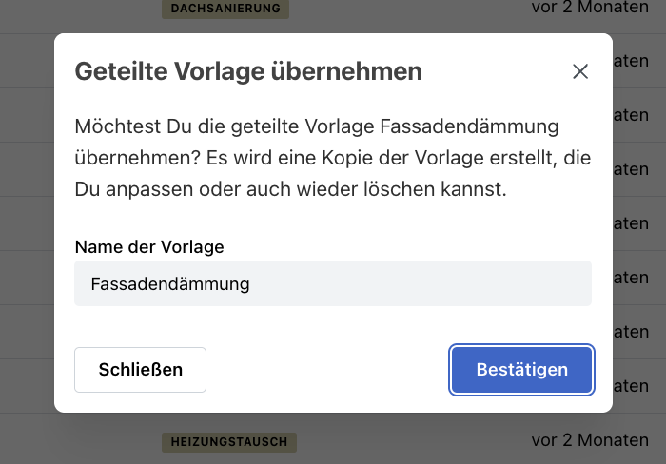This screenshot has height=464, width=666.
Task: Click the empty space between Schließen and Bestätigen
Action: (328, 370)
